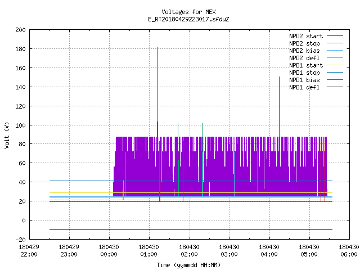Viewport: 360px width, 270px height.
Task: Click the y-axis tick value 160
Action: tap(20, 68)
